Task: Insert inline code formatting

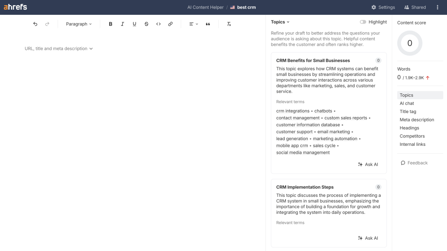Action: (x=158, y=24)
